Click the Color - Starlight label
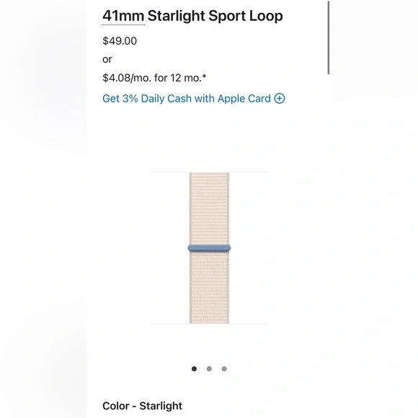Screen dimensions: 418x418 (x=143, y=406)
